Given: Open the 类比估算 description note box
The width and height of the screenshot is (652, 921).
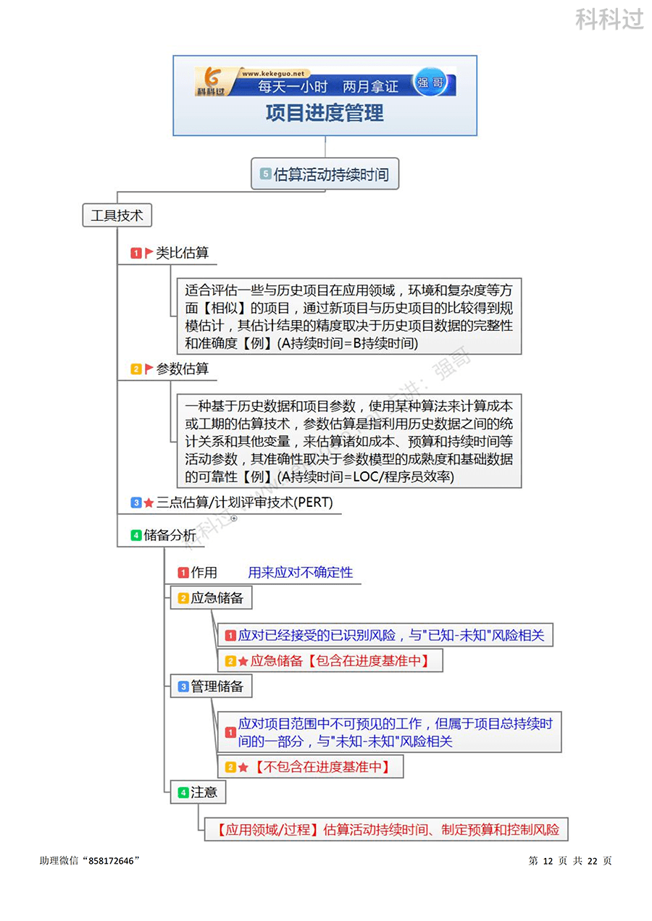Looking at the screenshot, I should tap(348, 316).
